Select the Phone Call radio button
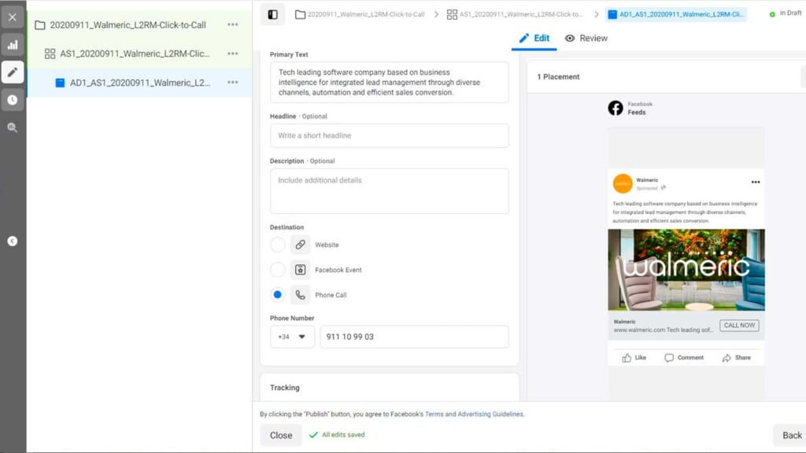 click(x=278, y=295)
